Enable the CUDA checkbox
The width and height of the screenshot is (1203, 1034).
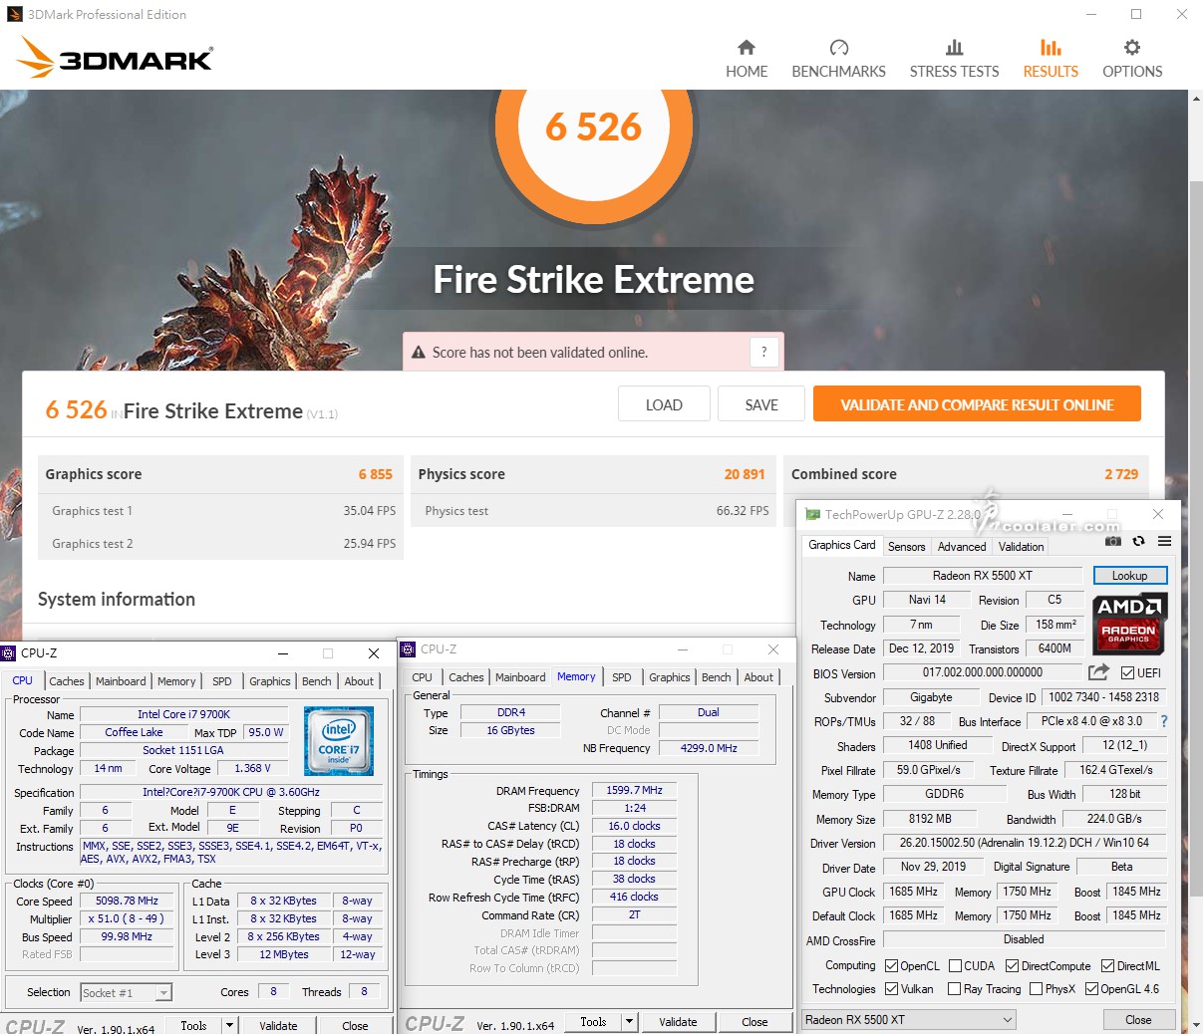click(x=956, y=965)
